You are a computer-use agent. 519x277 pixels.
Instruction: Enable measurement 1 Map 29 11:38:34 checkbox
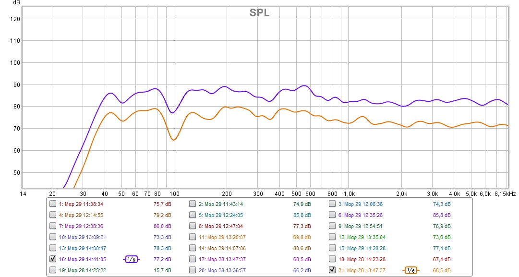pyautogui.click(x=53, y=204)
